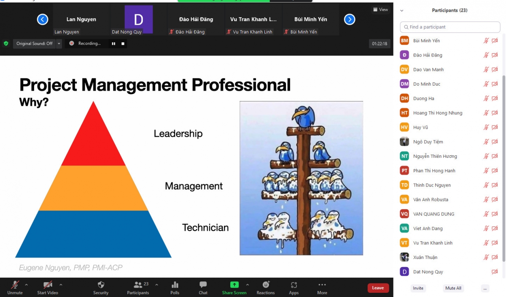Open the More three-dots icon

coord(322,285)
